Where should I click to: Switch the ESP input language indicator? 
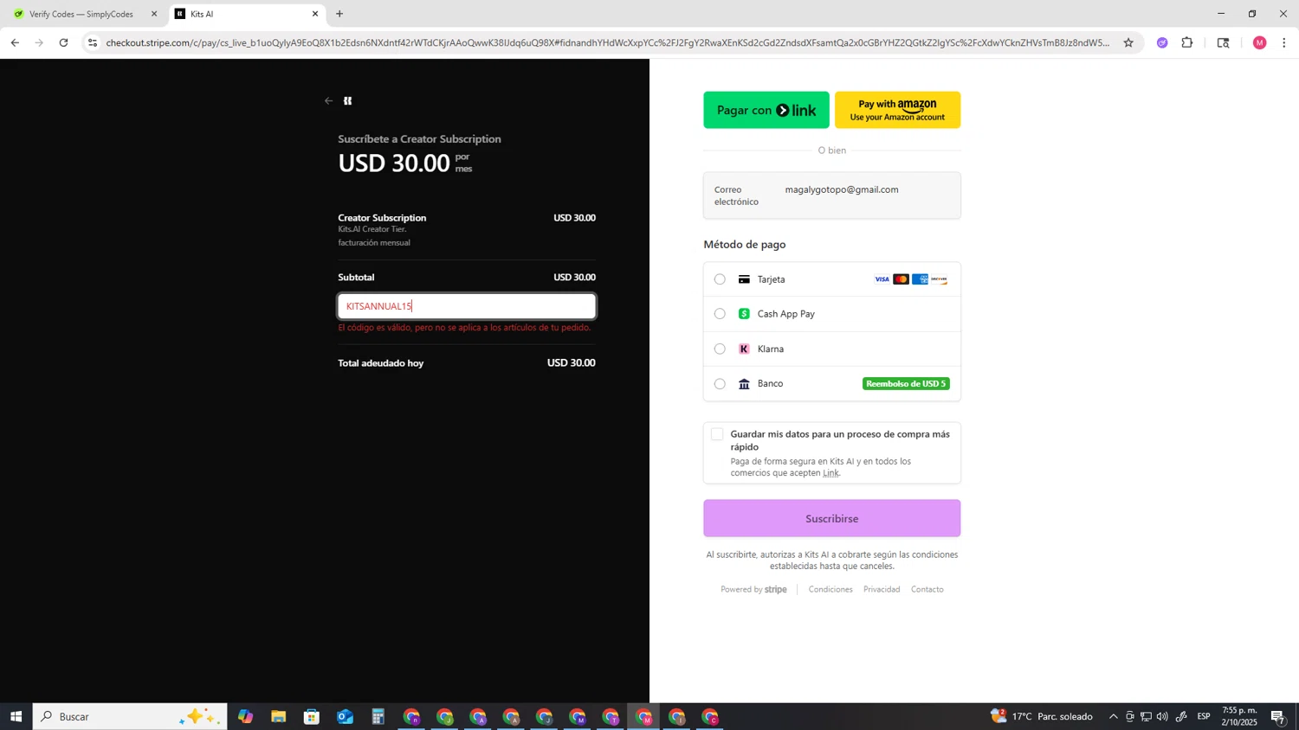tap(1204, 716)
